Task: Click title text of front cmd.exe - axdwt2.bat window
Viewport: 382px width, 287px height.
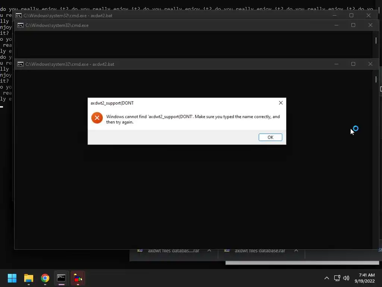Action: 70,64
